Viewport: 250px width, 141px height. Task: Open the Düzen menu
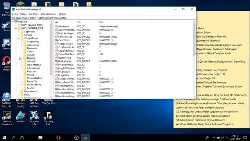tap(23, 14)
